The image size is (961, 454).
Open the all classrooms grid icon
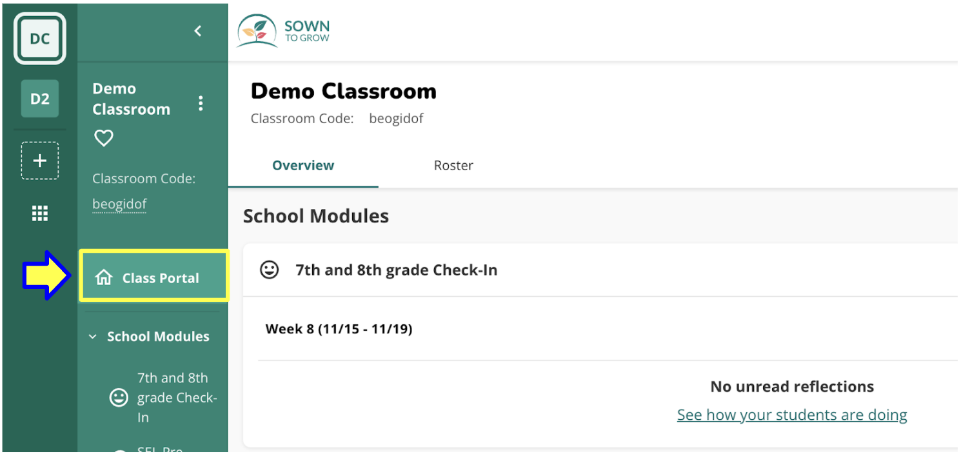[x=40, y=213]
